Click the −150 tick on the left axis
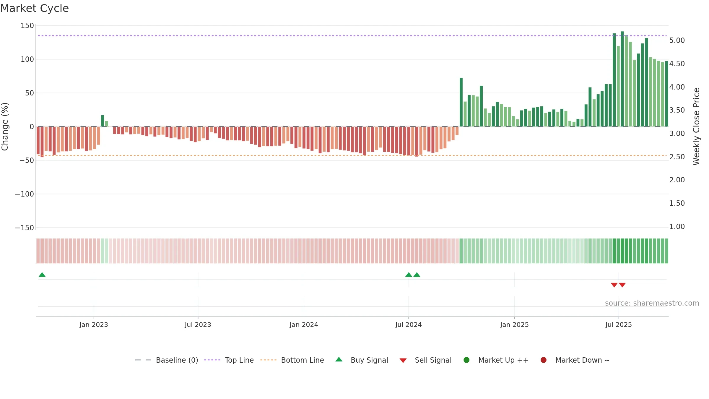 coord(25,228)
